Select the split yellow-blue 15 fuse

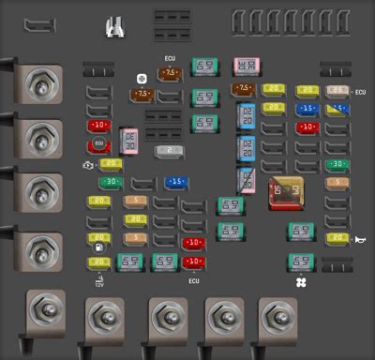tap(337, 110)
